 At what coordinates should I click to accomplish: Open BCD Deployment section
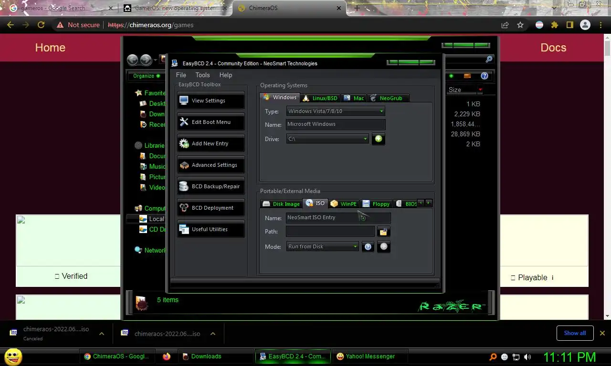point(211,208)
